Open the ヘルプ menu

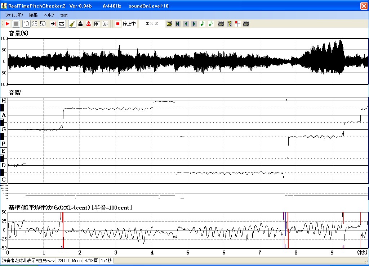click(x=49, y=15)
